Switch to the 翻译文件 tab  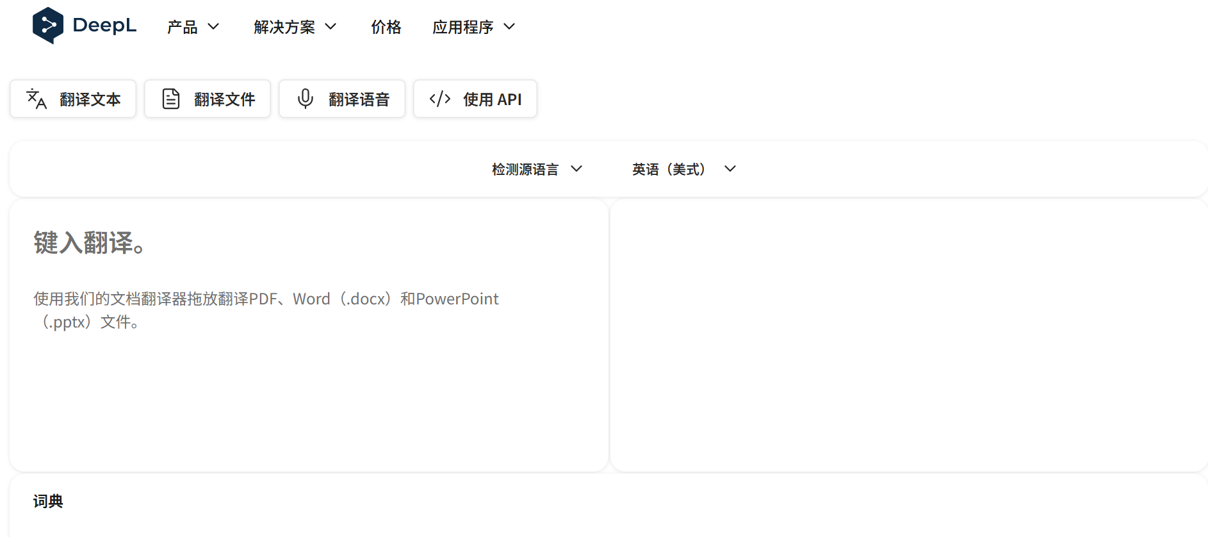point(208,99)
